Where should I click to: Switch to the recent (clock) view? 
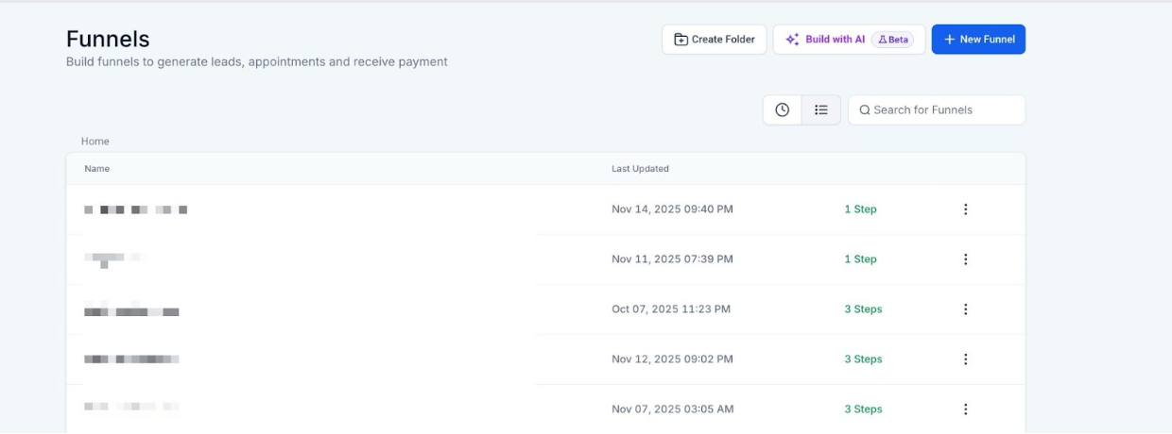tap(782, 110)
